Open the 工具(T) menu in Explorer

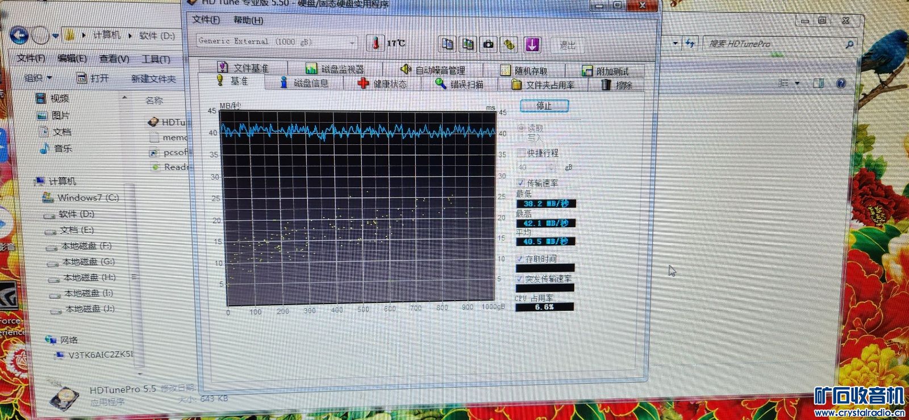(156, 59)
